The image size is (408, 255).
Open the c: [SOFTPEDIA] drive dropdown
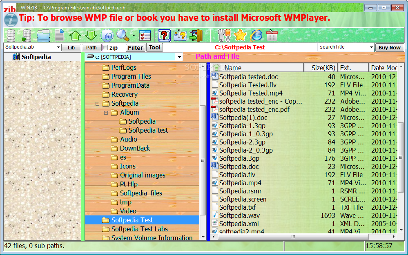(x=179, y=57)
